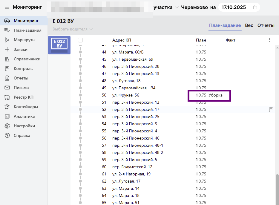Click the vertical scrollbar thumb

[x=277, y=188]
